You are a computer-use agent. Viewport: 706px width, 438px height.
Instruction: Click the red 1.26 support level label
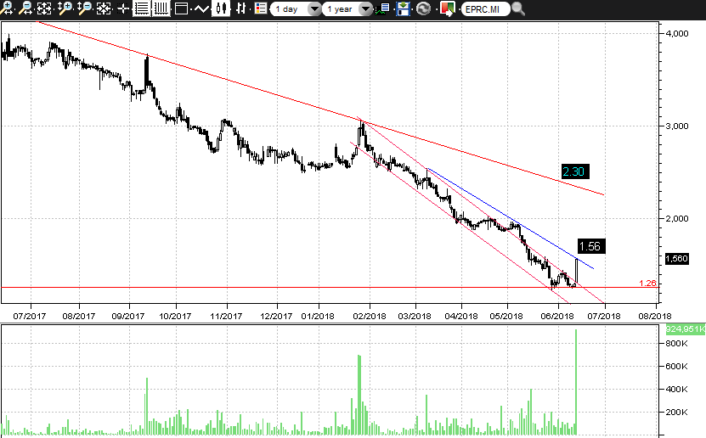coord(647,283)
